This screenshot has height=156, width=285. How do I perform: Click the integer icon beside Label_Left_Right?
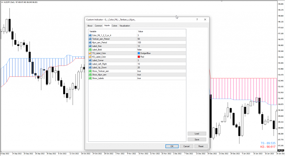pos(90,64)
